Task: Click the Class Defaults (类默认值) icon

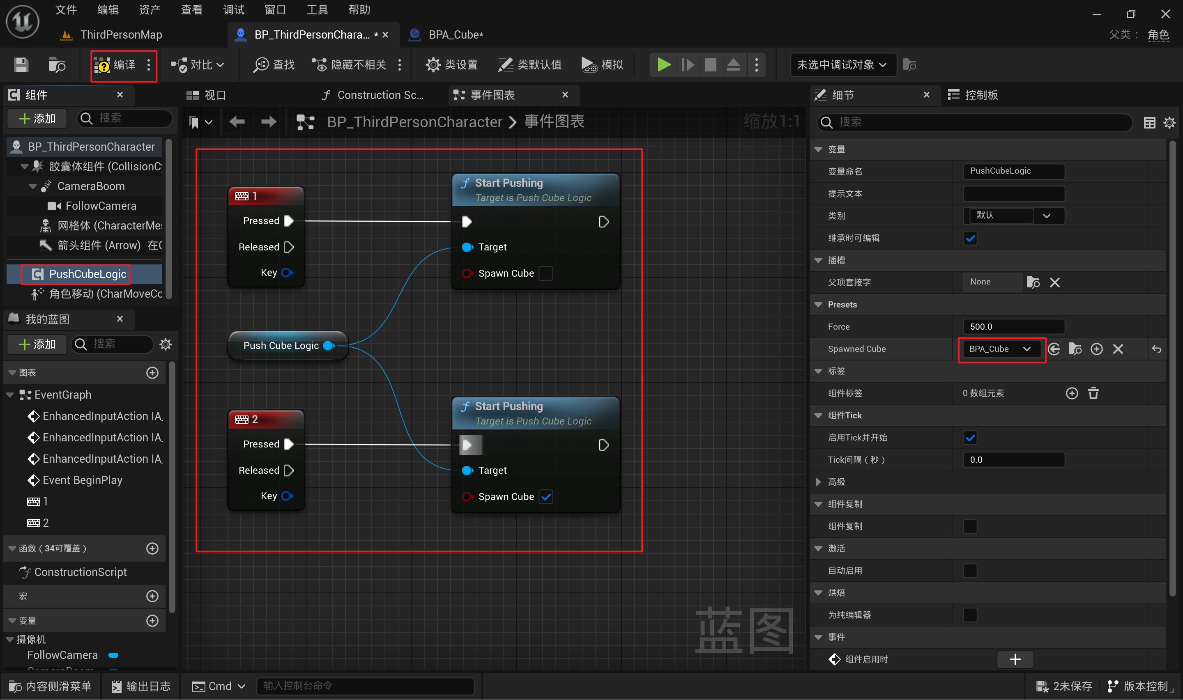Action: (x=505, y=65)
